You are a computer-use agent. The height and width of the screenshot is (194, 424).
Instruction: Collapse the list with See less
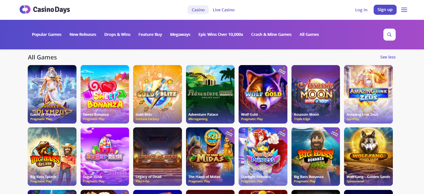[388, 57]
